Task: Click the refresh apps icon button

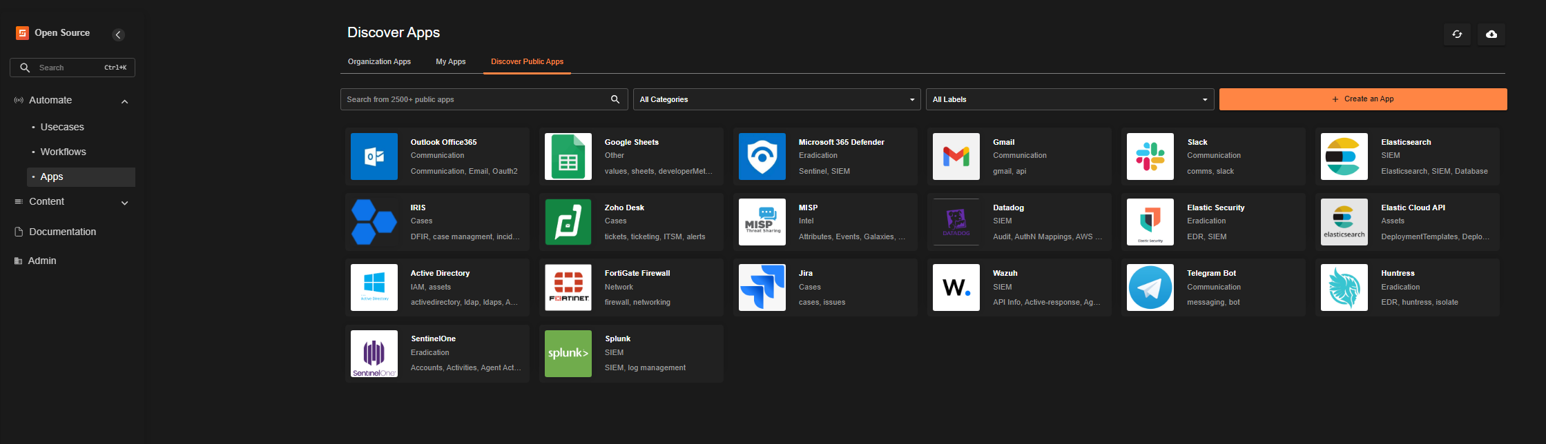Action: coord(1457,34)
